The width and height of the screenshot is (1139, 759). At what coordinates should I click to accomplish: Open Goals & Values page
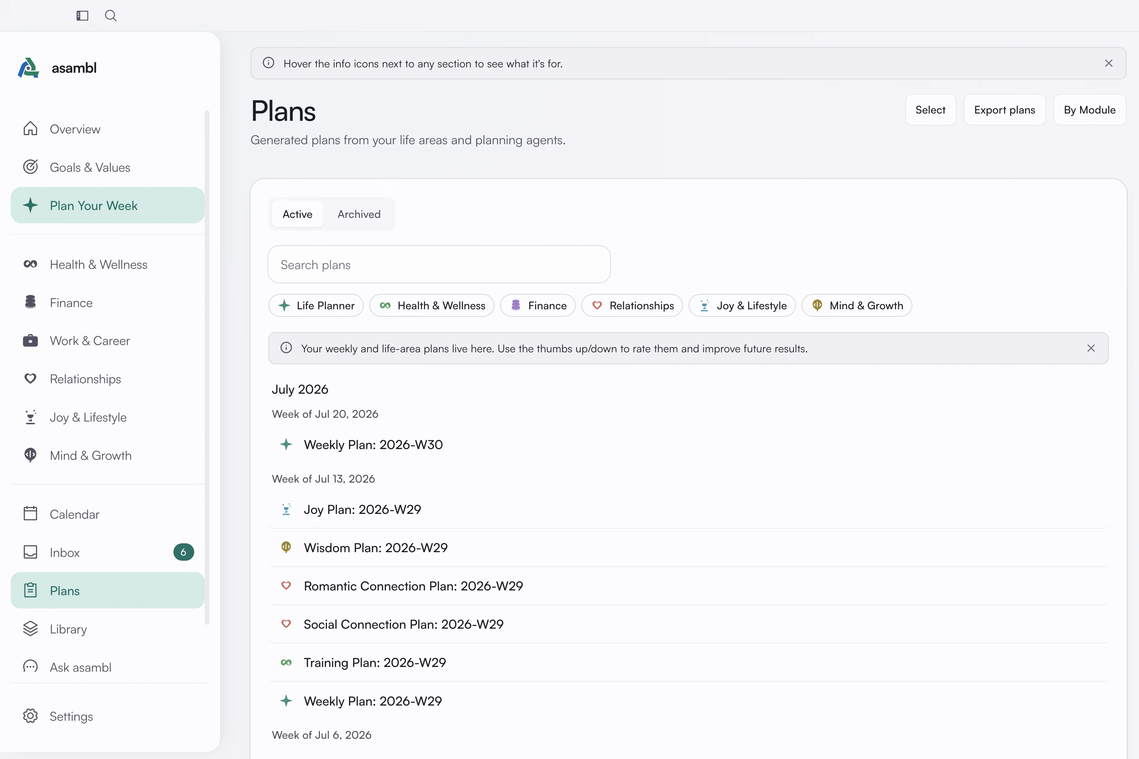click(x=108, y=167)
